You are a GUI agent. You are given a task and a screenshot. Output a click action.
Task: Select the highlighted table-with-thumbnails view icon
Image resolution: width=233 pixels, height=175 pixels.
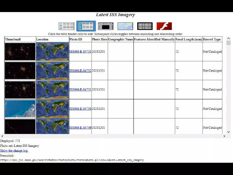86,26
